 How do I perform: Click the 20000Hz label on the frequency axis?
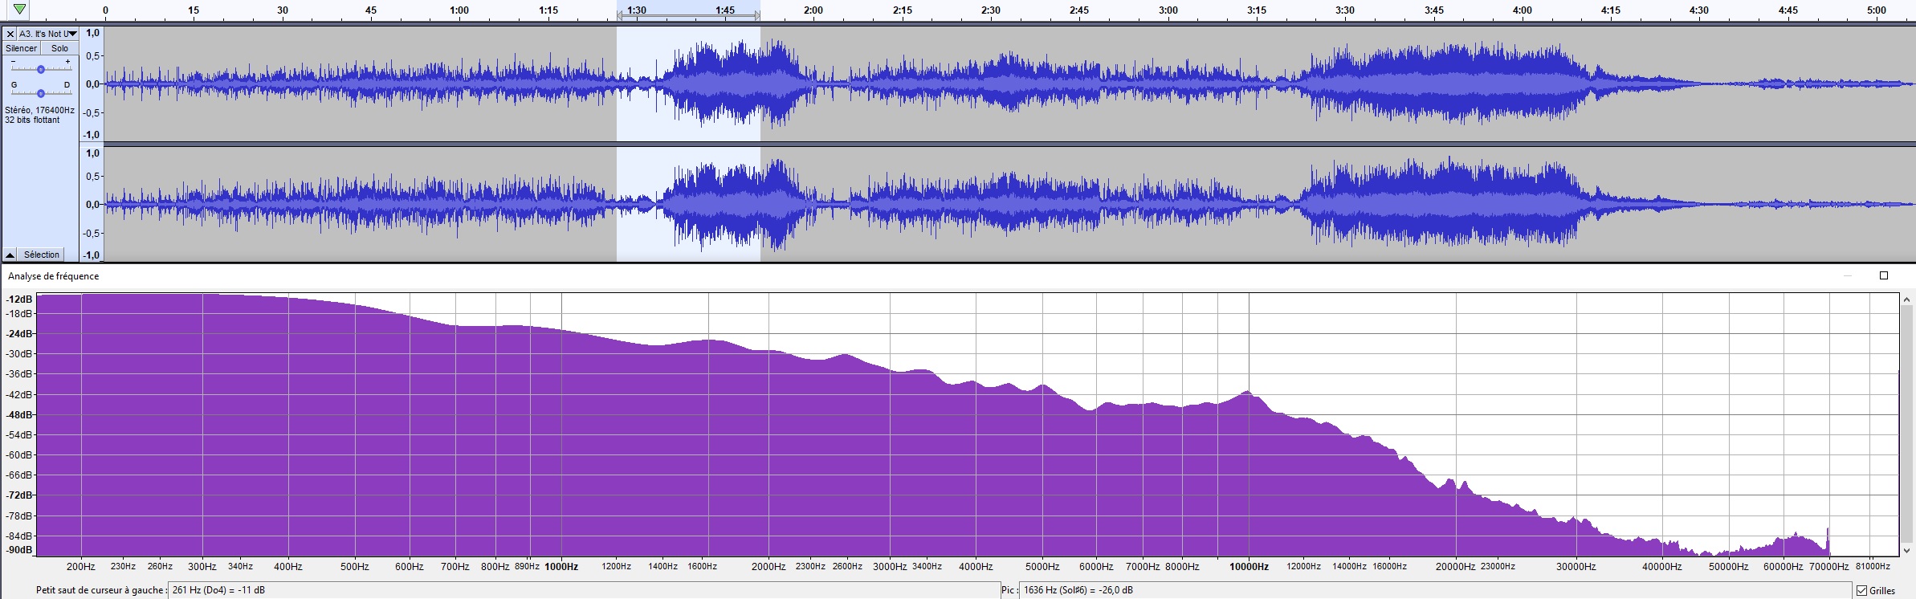point(1456,567)
